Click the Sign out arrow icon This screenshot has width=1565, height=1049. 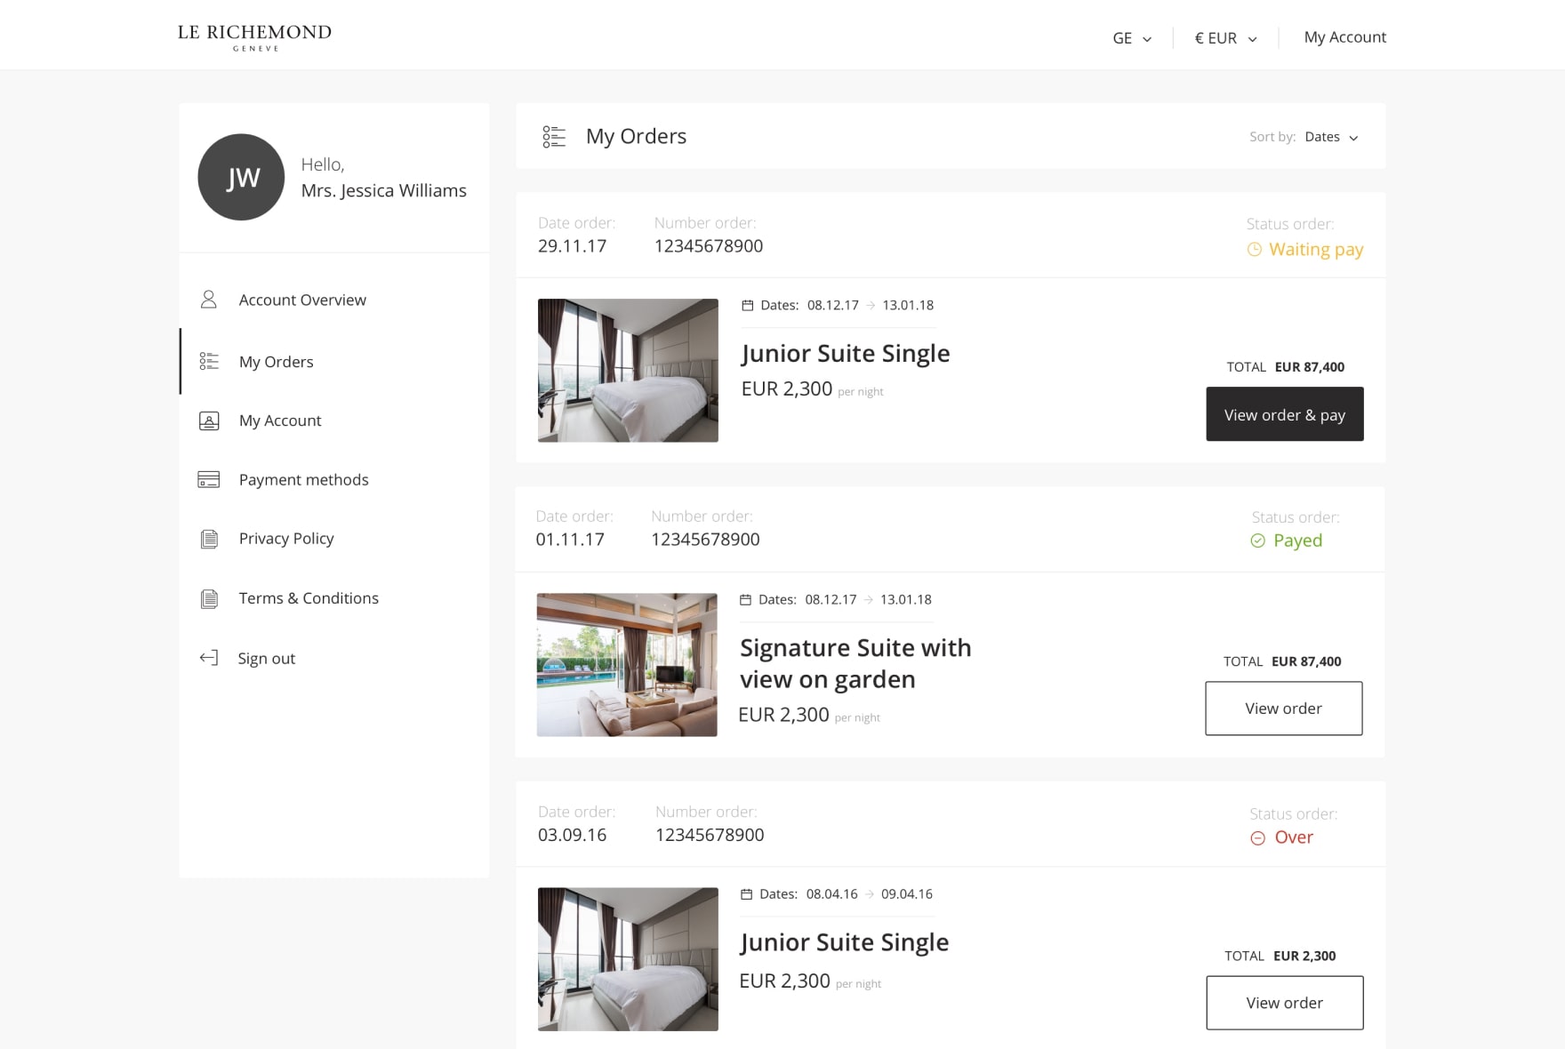coord(209,658)
